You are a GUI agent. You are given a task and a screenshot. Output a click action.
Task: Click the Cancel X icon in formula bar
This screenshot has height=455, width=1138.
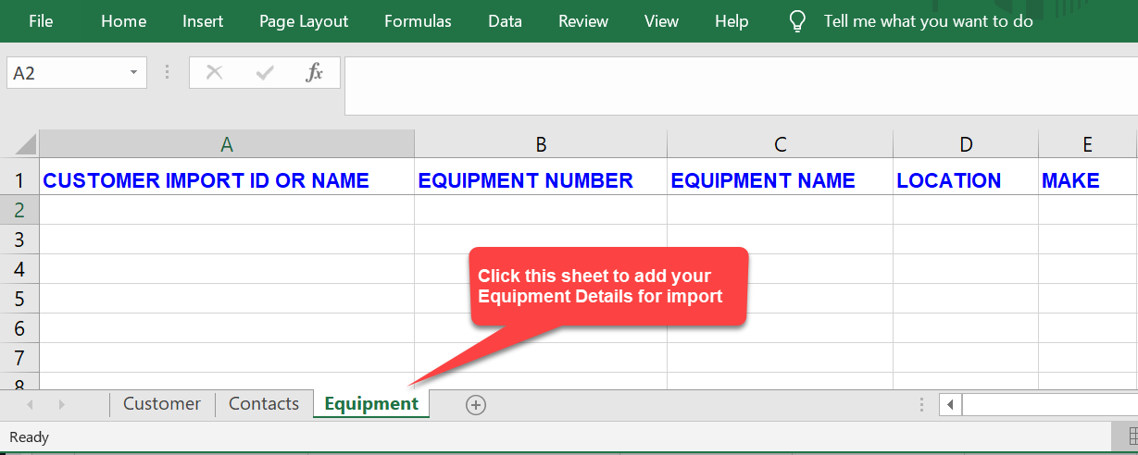click(x=214, y=72)
